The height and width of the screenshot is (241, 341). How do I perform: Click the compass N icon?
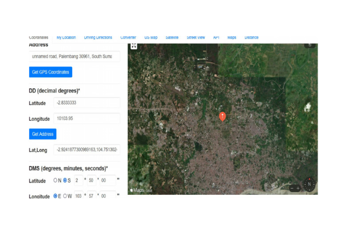[309, 184]
